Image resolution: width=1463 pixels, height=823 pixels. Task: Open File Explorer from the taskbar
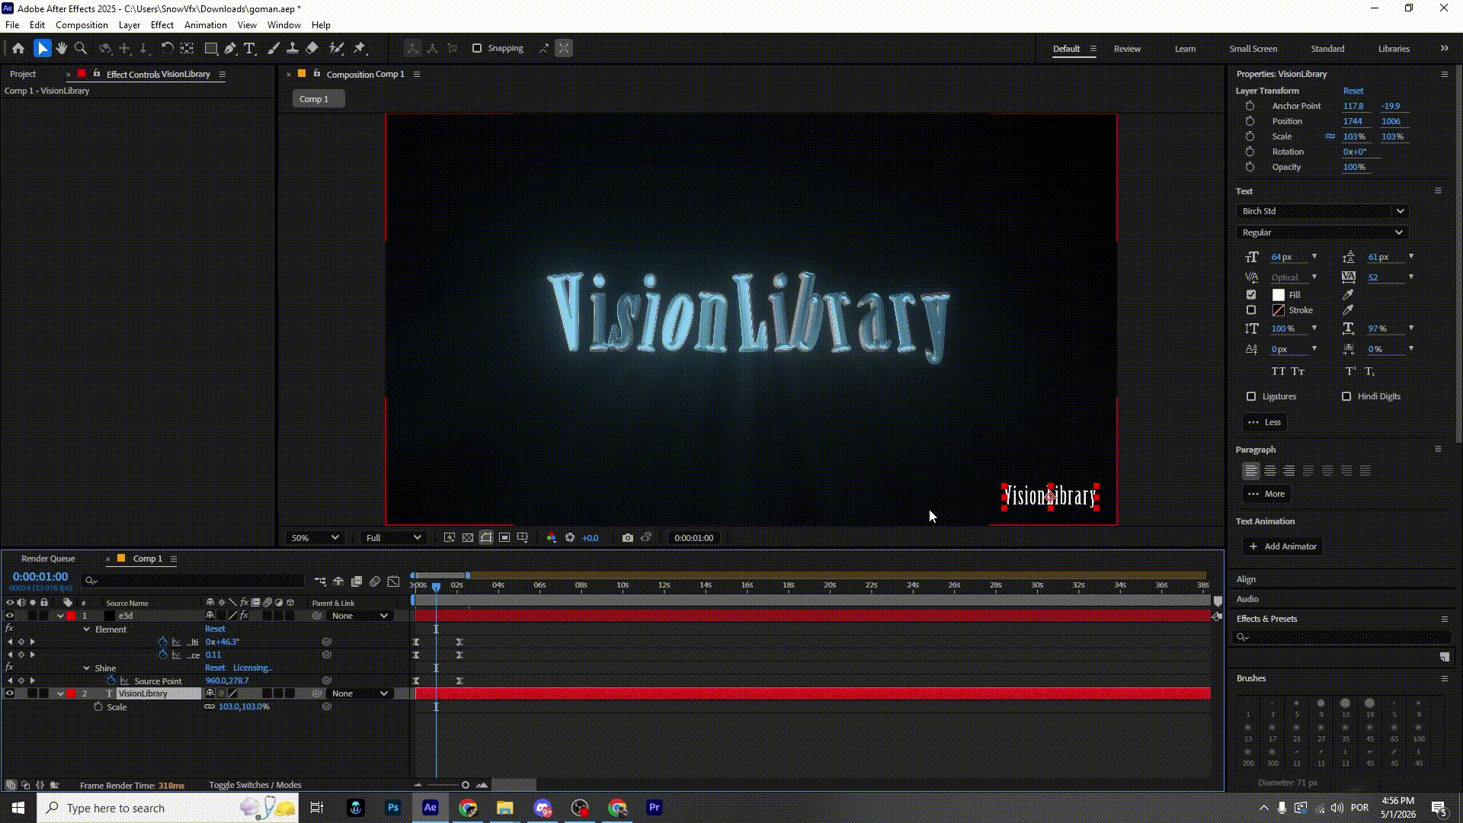click(x=505, y=808)
